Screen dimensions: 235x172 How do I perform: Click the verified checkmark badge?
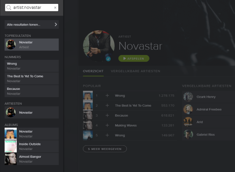click(x=108, y=59)
